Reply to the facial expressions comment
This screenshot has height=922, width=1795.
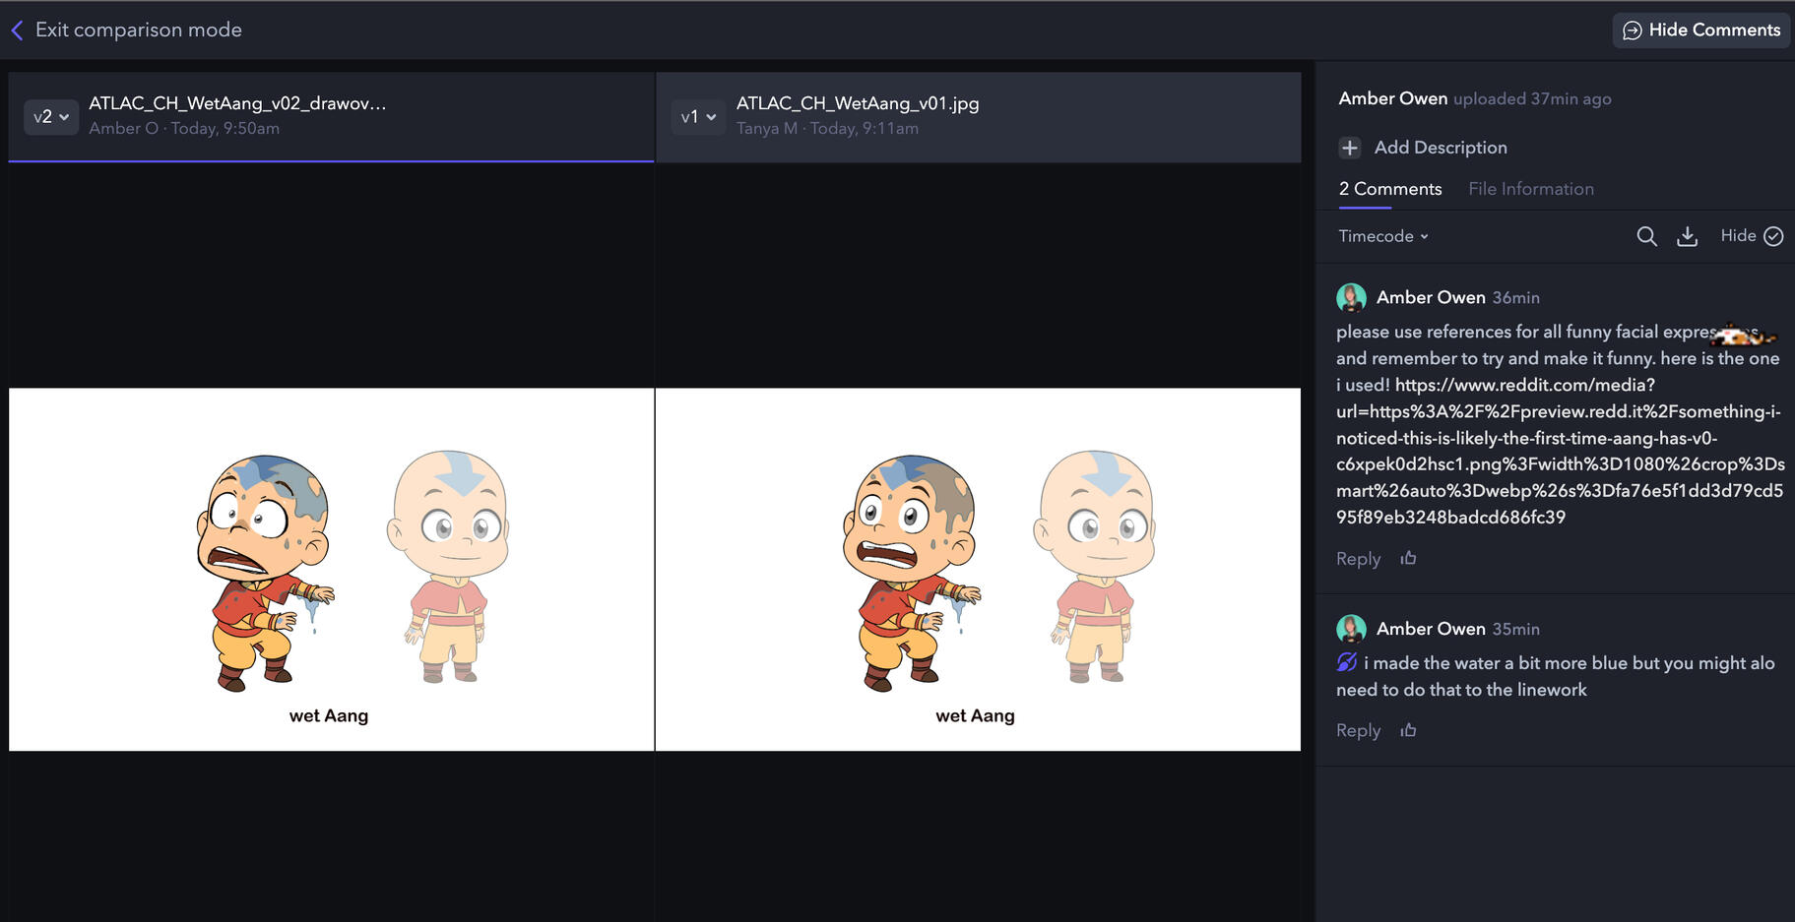[x=1358, y=559]
